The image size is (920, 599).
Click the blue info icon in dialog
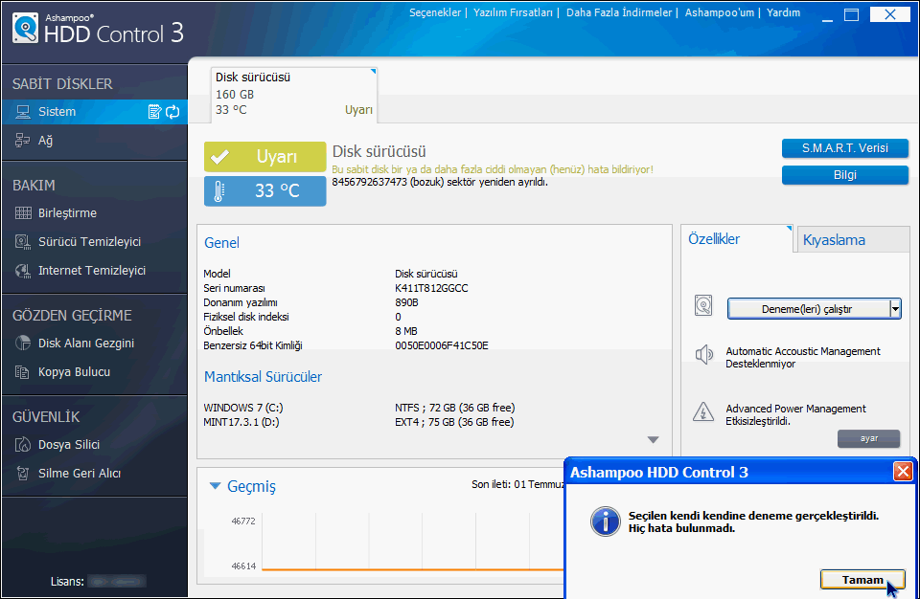click(x=605, y=521)
